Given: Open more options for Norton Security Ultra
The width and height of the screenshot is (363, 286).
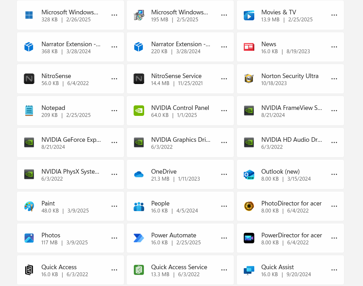Looking at the screenshot, I should click(x=334, y=79).
